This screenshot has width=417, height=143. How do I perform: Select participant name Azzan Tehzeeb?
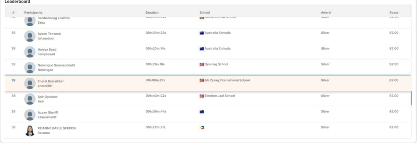click(49, 34)
